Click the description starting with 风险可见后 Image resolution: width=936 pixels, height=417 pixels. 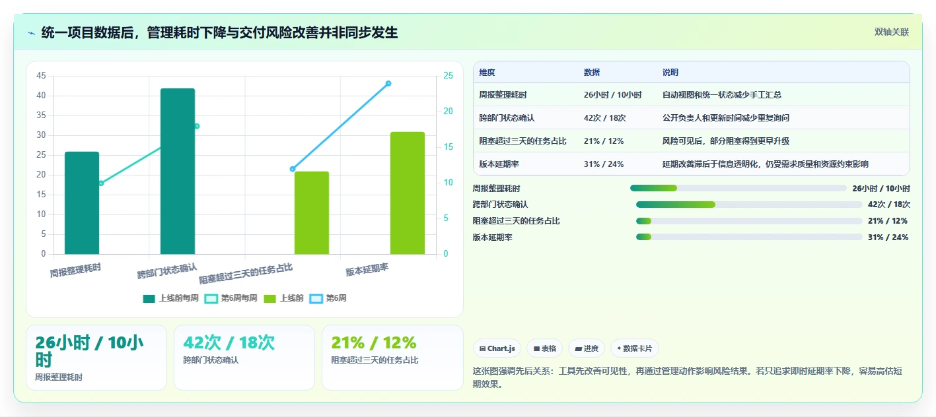click(x=726, y=141)
